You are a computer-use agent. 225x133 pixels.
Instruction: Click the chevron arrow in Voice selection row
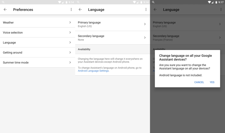pyautogui.click(x=70, y=32)
